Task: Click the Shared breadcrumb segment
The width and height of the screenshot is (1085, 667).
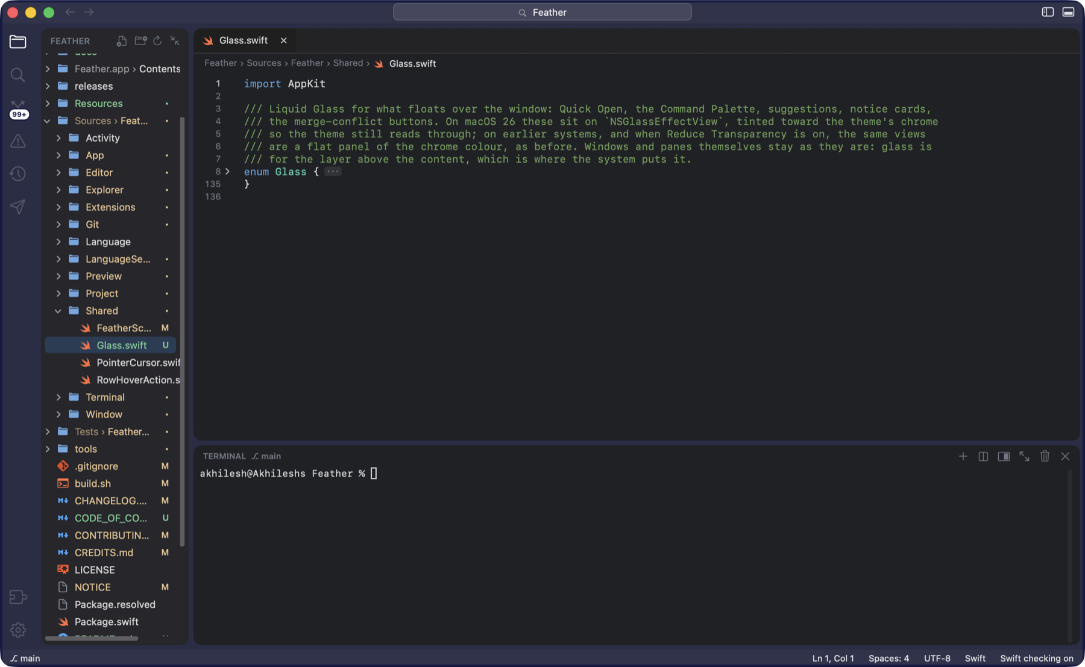Action: 348,63
